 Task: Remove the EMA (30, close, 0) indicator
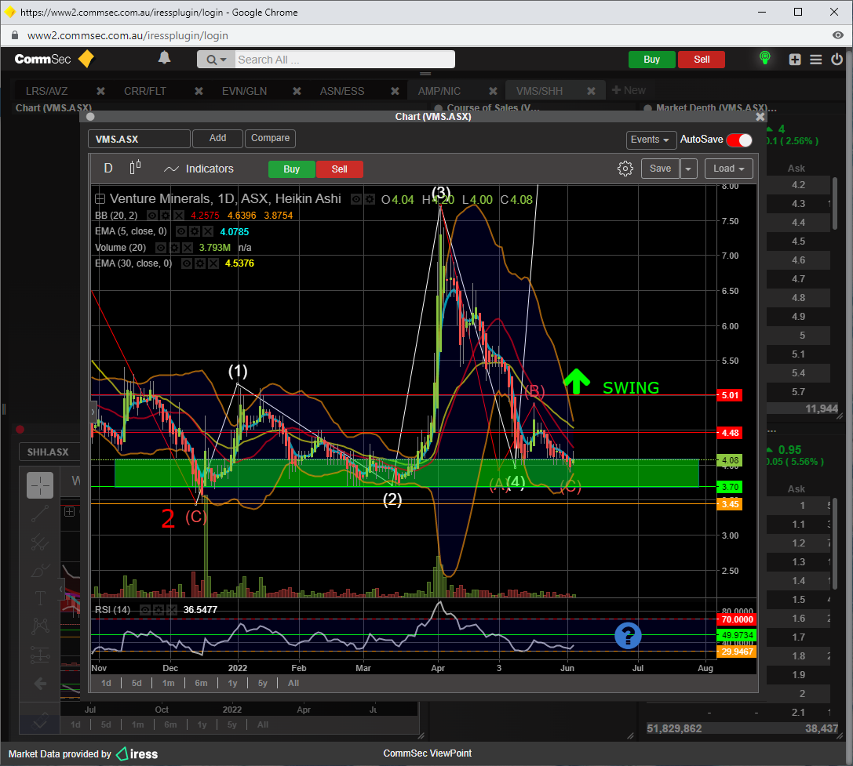[x=213, y=263]
